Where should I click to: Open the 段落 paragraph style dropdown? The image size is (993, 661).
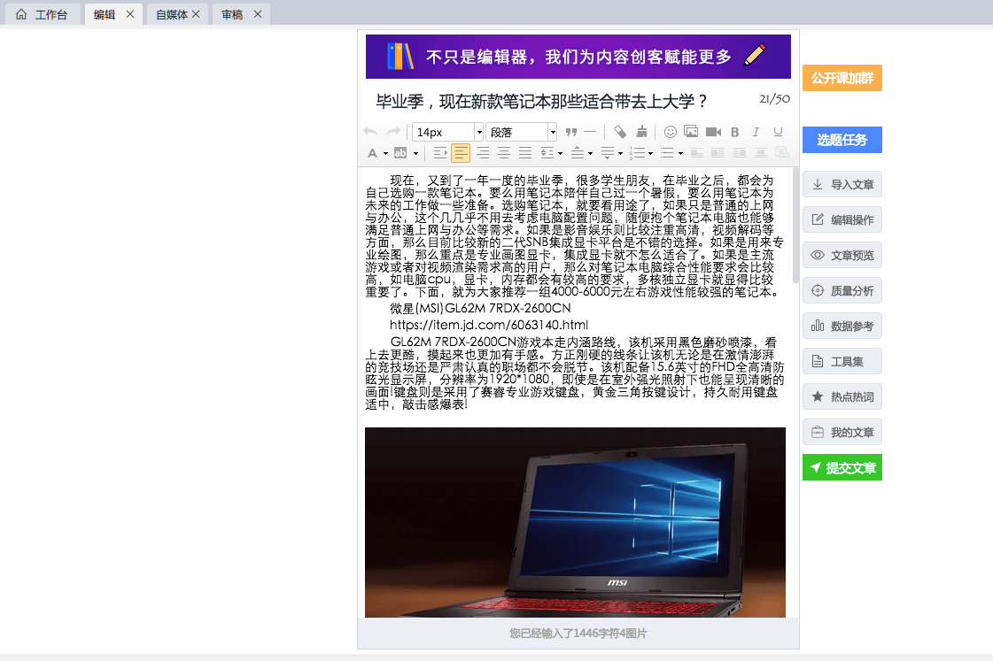522,132
